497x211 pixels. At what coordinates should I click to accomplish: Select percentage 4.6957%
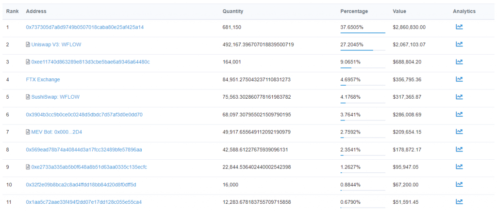click(350, 79)
